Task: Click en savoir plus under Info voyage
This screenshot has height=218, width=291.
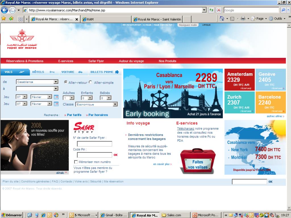Action: (162, 164)
